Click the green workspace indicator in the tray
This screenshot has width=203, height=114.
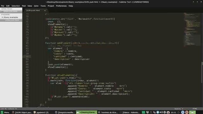point(143,112)
